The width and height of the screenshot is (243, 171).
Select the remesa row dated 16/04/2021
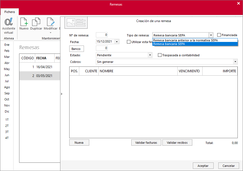40,67
